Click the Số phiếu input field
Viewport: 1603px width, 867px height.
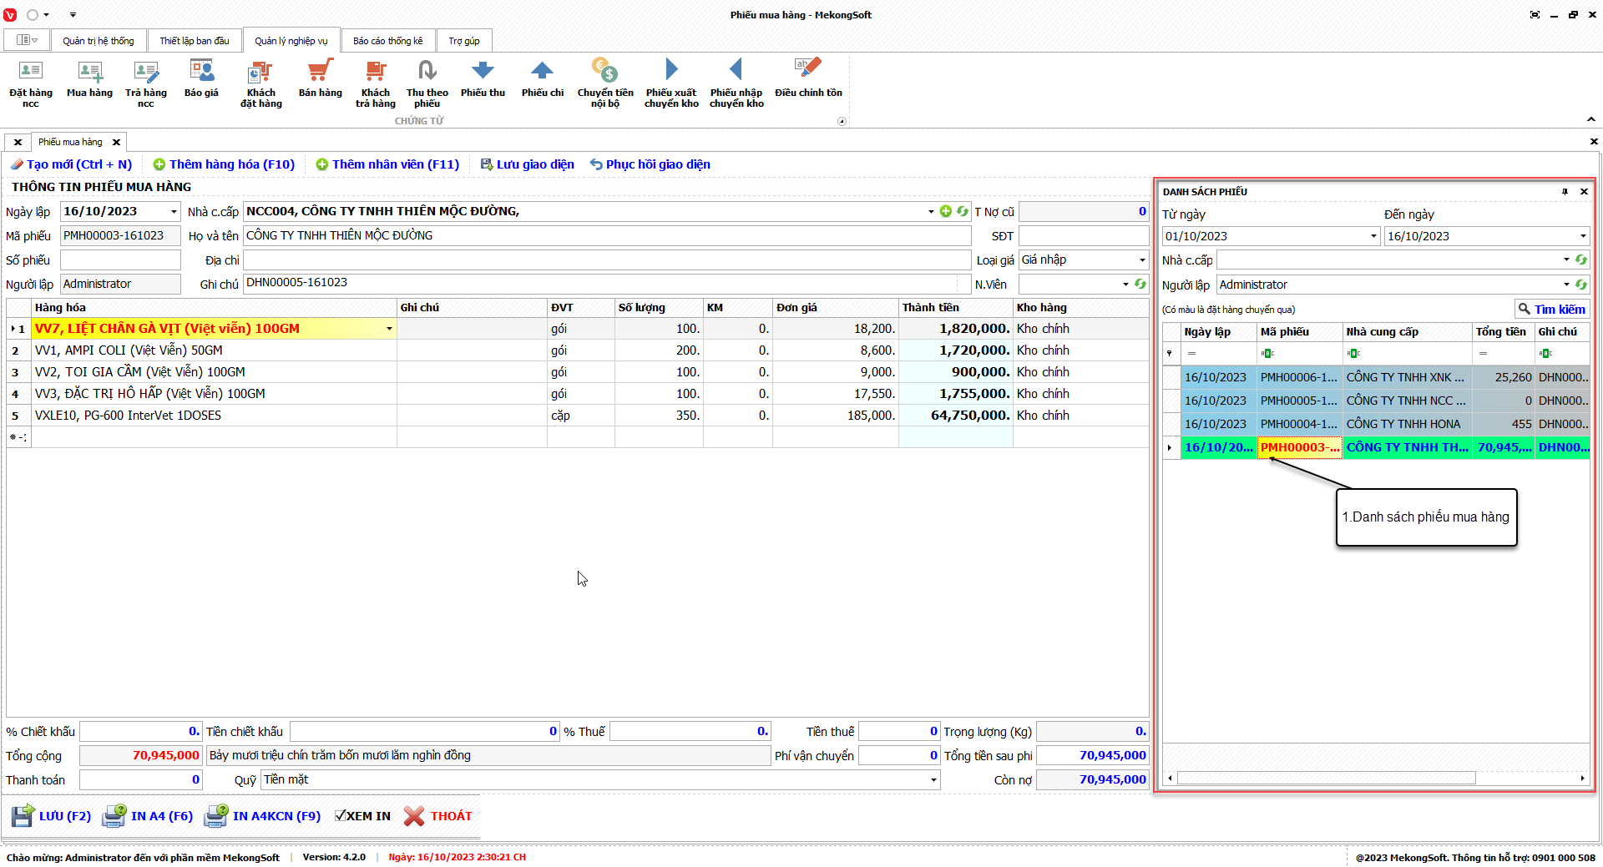[120, 260]
